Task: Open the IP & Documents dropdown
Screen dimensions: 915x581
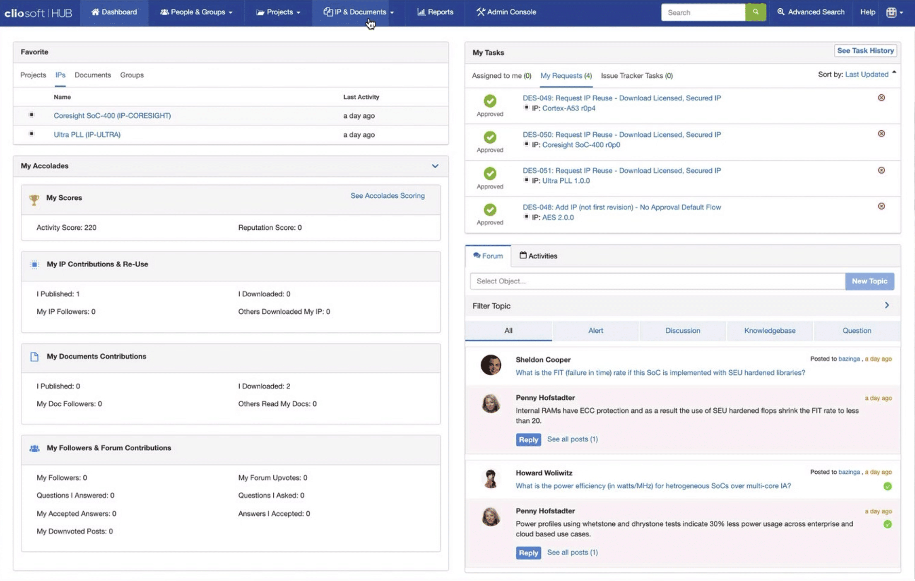Action: [358, 12]
